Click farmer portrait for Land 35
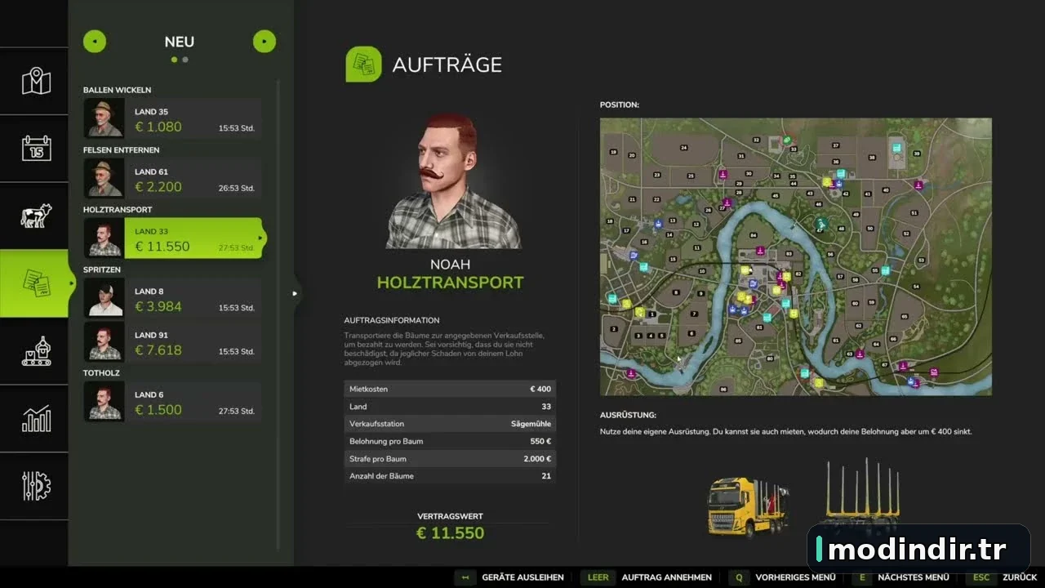 coord(104,118)
